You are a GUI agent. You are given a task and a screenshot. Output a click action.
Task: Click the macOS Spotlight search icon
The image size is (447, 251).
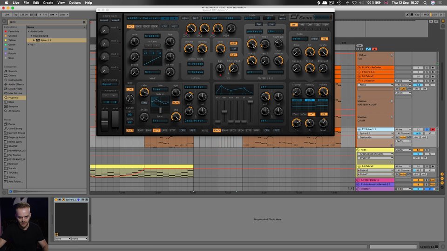425,3
